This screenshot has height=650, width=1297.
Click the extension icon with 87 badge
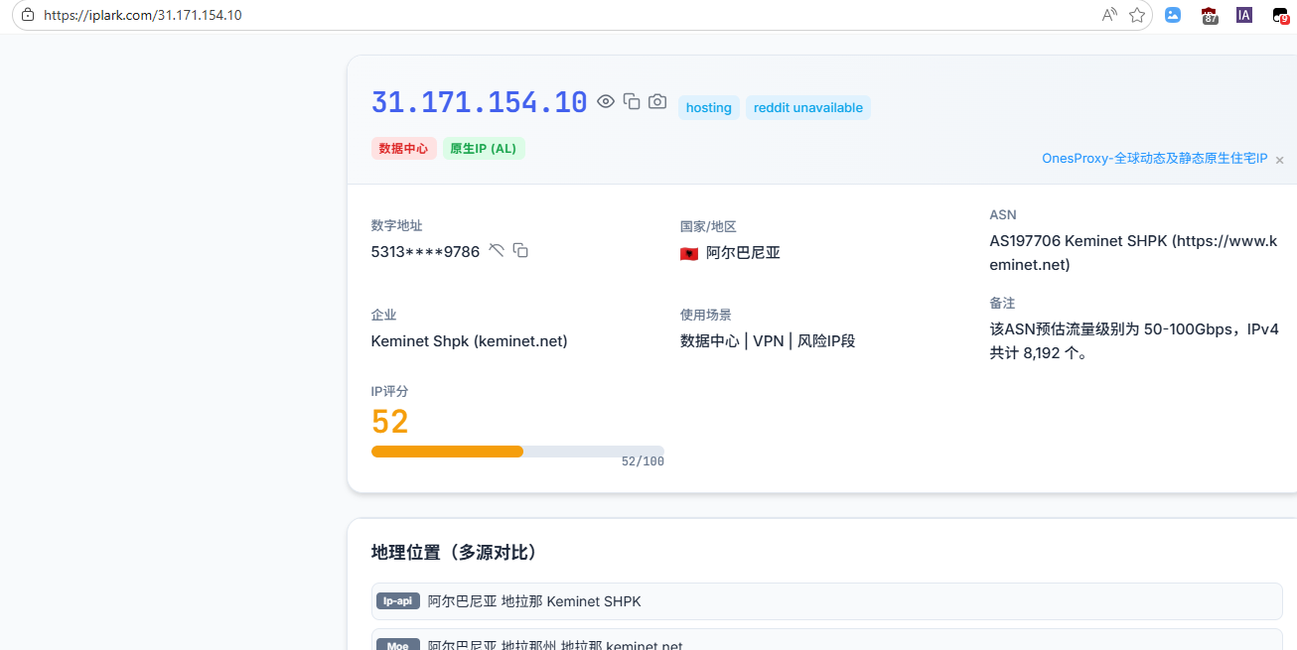[1210, 15]
